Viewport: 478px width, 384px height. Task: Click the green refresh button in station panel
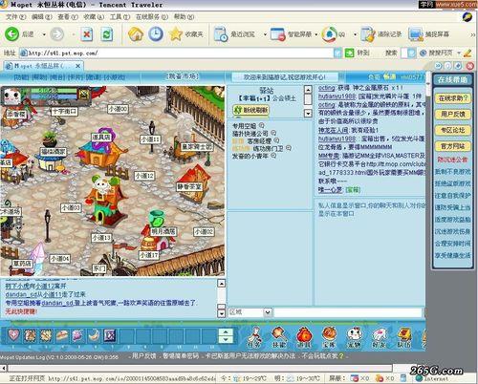pyautogui.click(x=251, y=110)
